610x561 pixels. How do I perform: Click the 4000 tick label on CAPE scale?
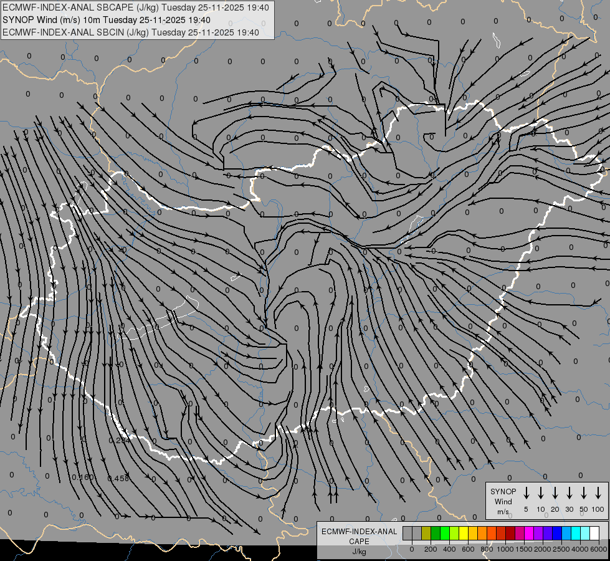tap(580, 549)
